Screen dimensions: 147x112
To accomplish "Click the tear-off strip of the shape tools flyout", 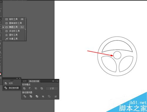I will click(x=26, y=29).
